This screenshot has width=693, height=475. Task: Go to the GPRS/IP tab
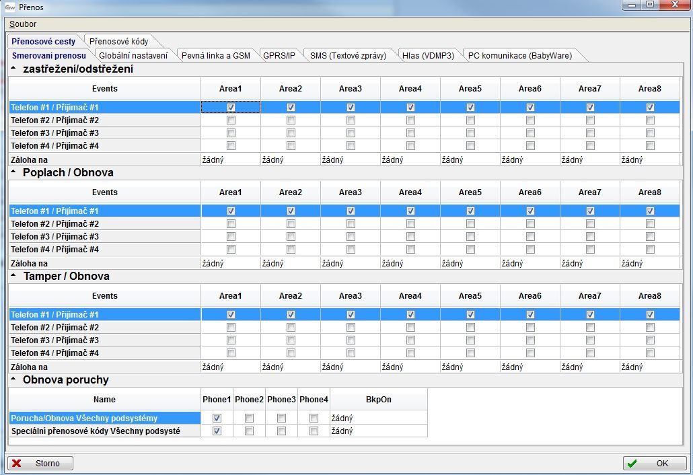point(279,55)
